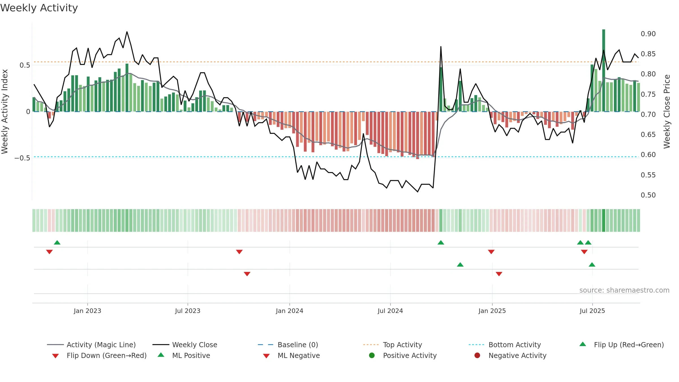Click the 'Jan 2023' x-axis label

[87, 311]
